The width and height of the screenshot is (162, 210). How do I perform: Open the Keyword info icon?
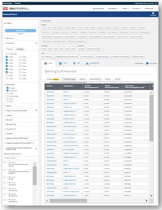14,38
